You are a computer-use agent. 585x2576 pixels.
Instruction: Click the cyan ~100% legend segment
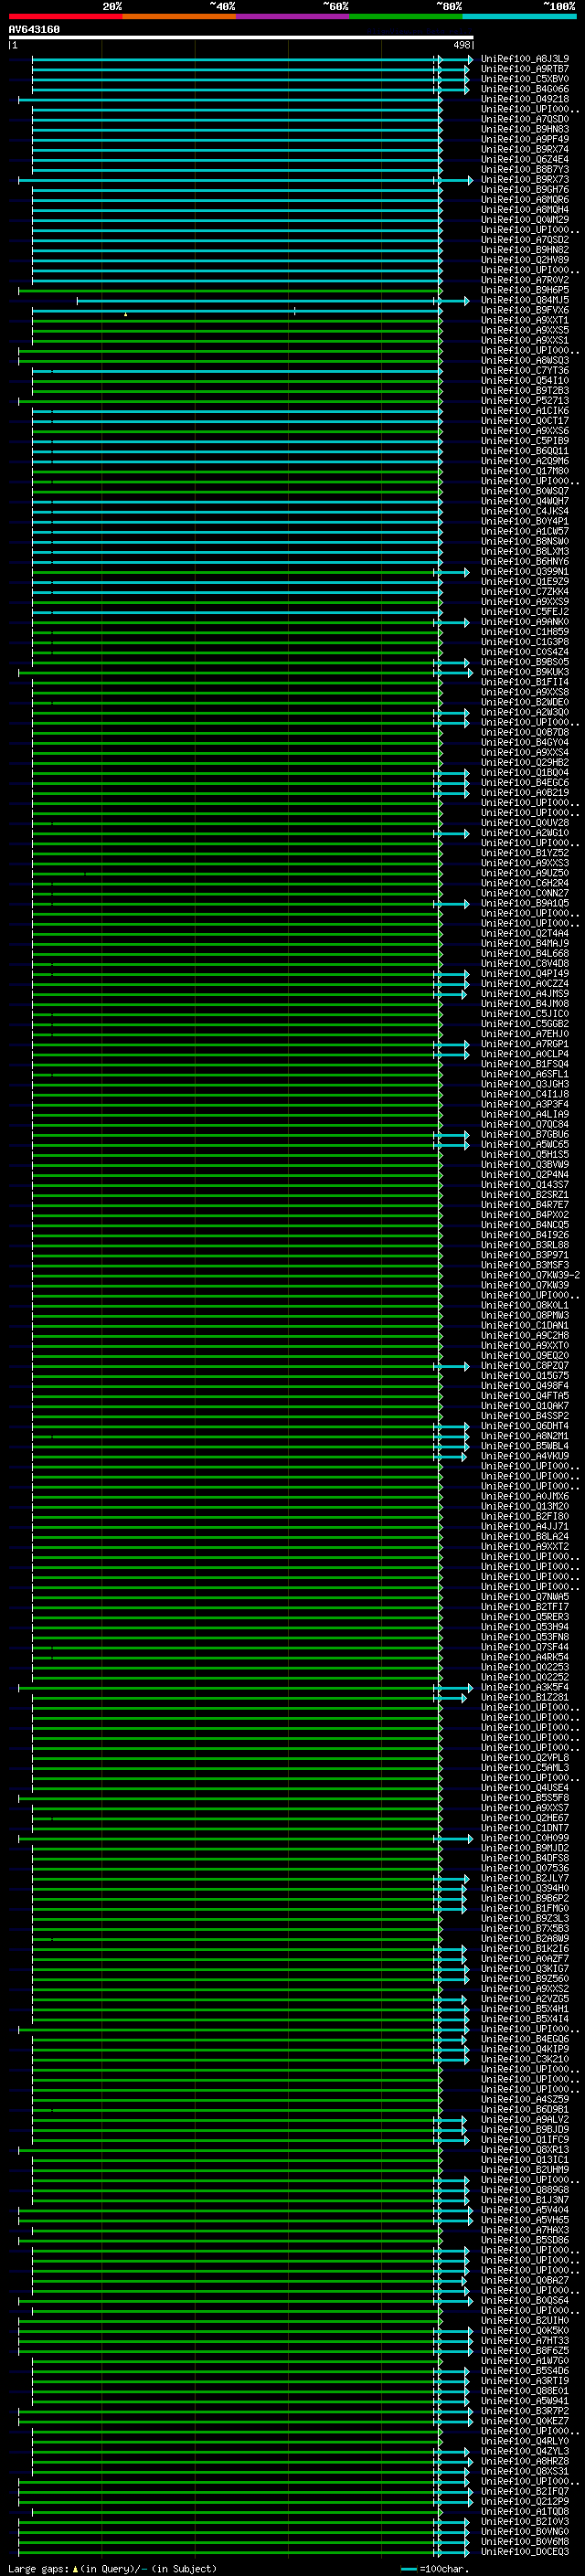[519, 16]
